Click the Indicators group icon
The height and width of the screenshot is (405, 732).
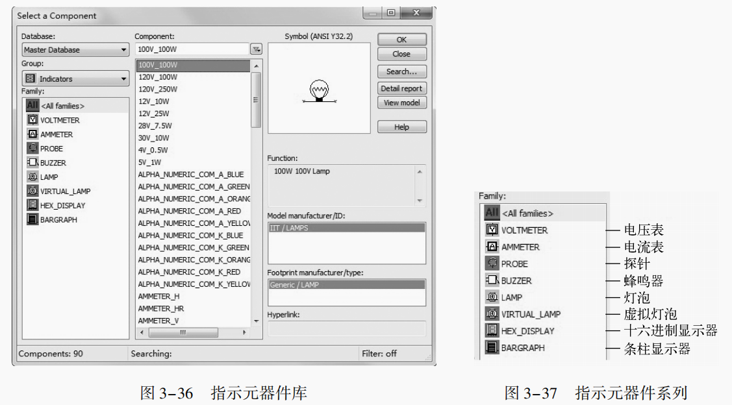30,77
